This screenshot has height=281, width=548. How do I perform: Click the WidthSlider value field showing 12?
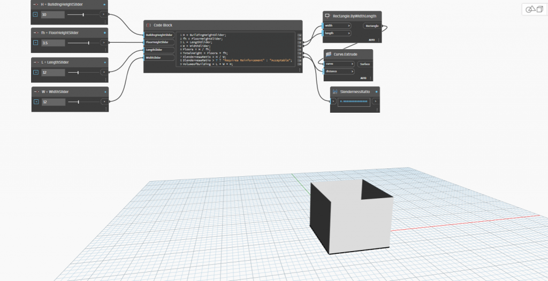tap(54, 102)
